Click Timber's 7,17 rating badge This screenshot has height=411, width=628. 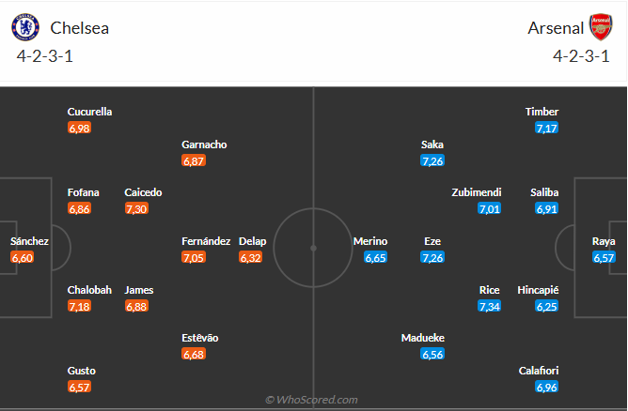pyautogui.click(x=547, y=128)
